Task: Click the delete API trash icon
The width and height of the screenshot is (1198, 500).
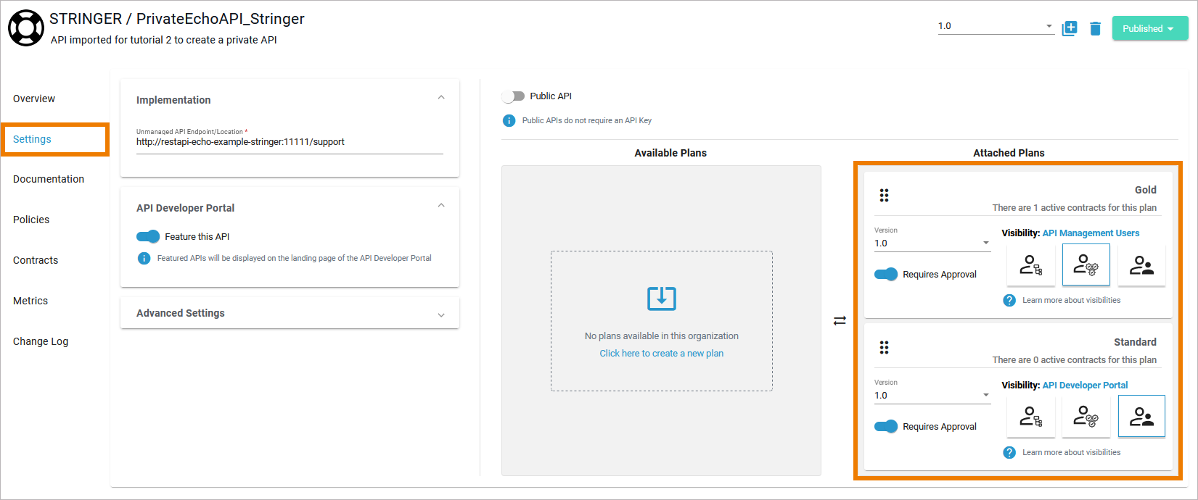Action: pos(1095,28)
